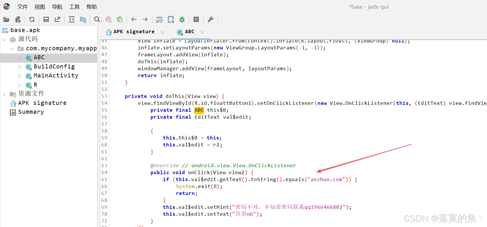Select base.apk root in the tree
Screen dimensions: 487x227
pyautogui.click(x=25, y=30)
